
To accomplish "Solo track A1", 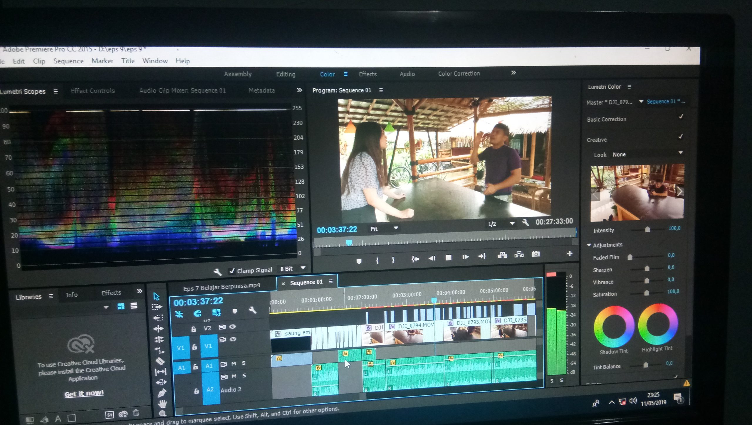I will [x=244, y=363].
